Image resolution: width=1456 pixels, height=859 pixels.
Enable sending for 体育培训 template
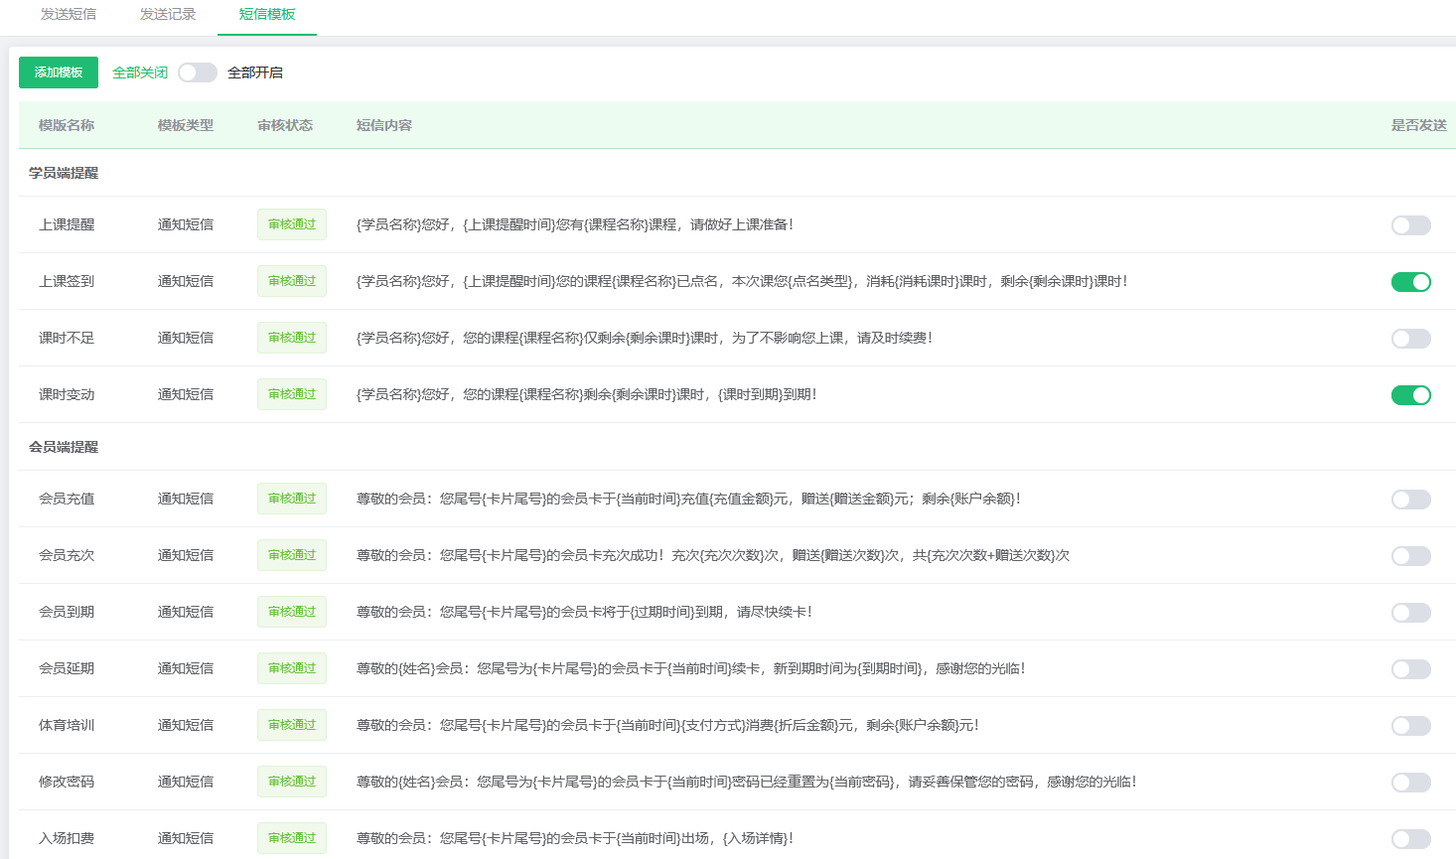1410,724
